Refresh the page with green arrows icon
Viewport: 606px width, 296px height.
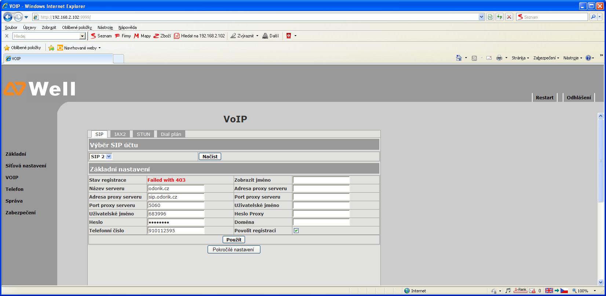[x=500, y=17]
